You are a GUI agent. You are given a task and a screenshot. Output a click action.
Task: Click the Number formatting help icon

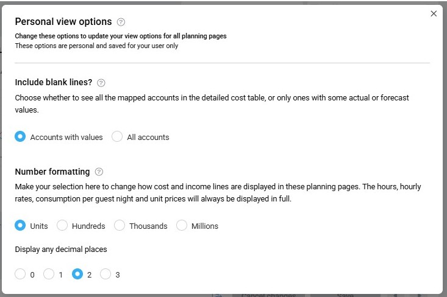(99, 172)
